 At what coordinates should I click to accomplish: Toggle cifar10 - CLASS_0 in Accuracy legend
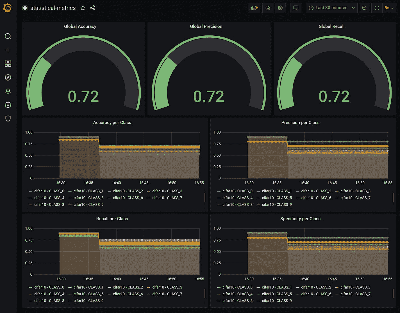(x=49, y=191)
